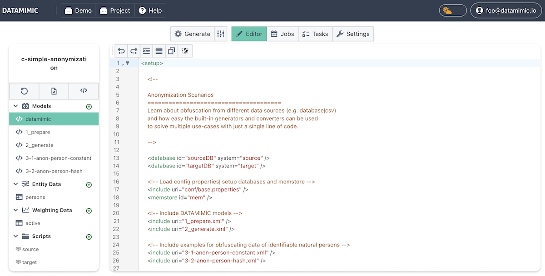Image resolution: width=545 pixels, height=276 pixels.
Task: Click the Generate button
Action: click(x=193, y=34)
